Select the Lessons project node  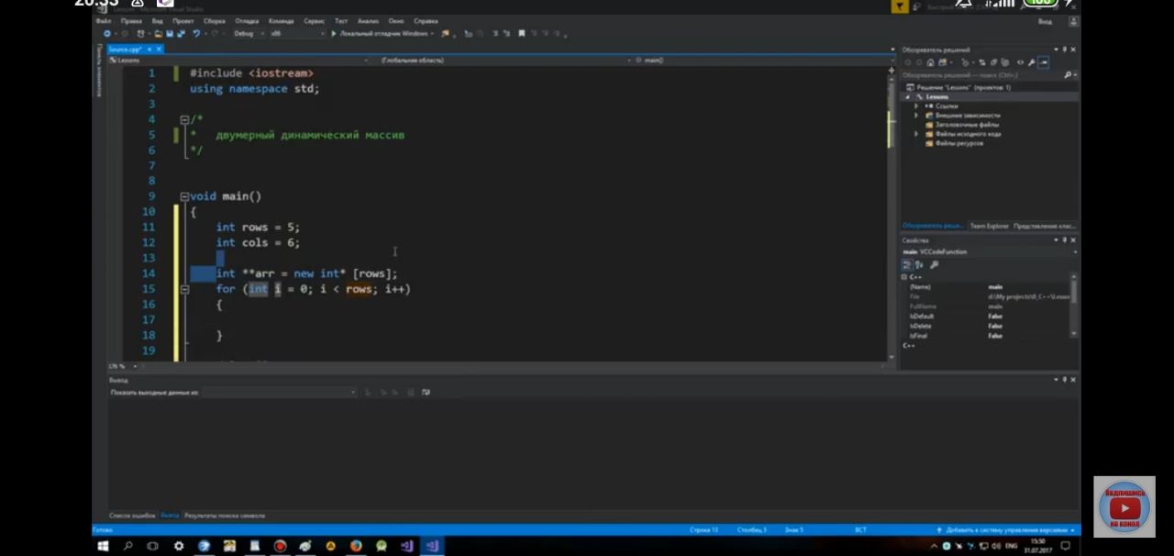[x=936, y=97]
